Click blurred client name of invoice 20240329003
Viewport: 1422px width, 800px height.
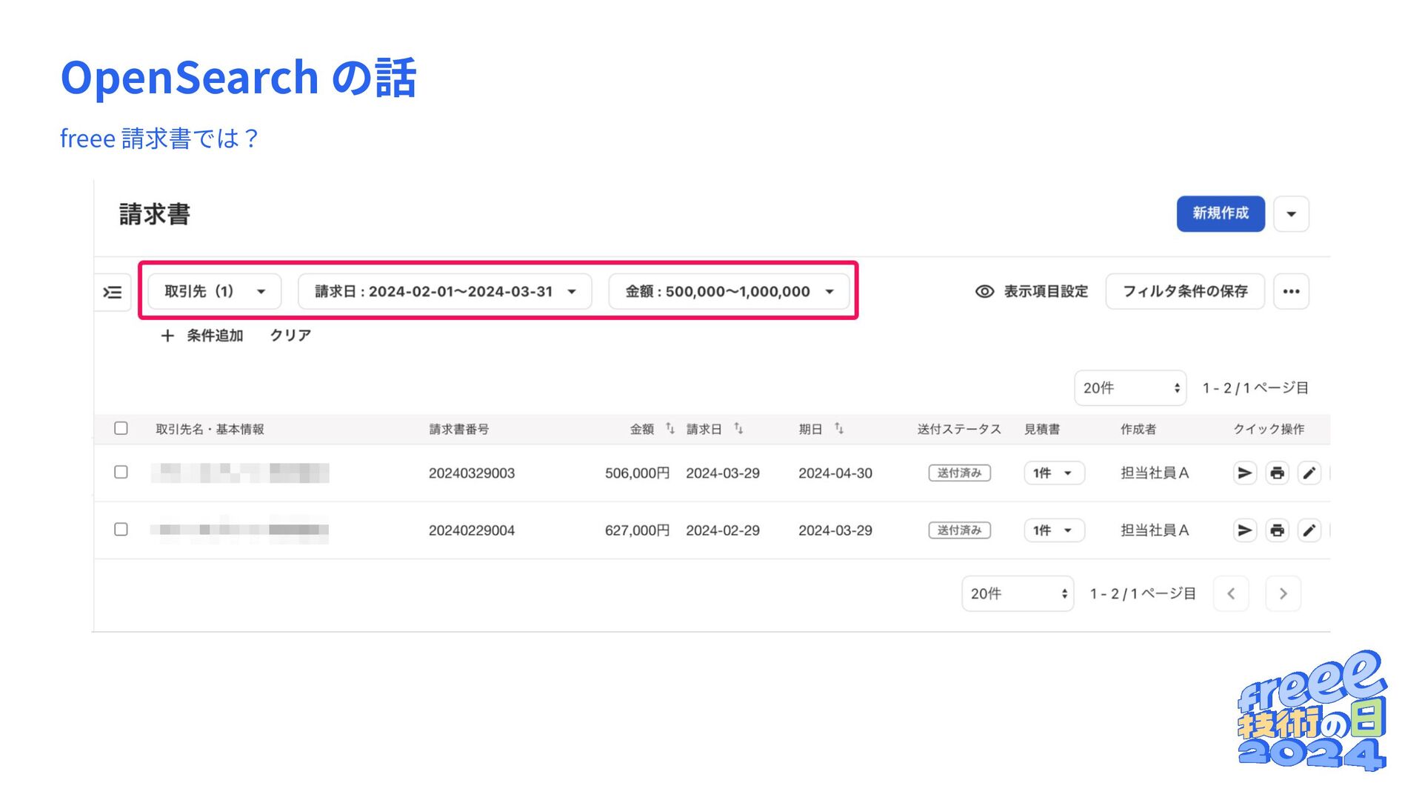[240, 473]
